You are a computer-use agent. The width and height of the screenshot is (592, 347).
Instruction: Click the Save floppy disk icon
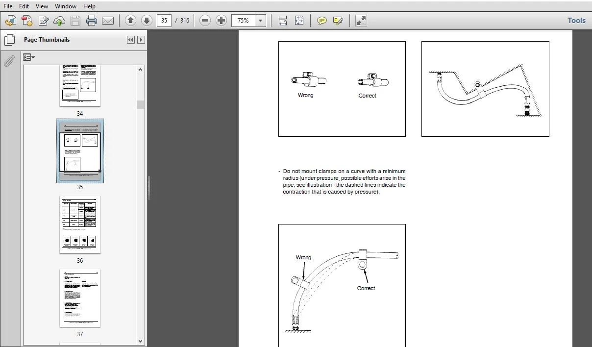[75, 21]
